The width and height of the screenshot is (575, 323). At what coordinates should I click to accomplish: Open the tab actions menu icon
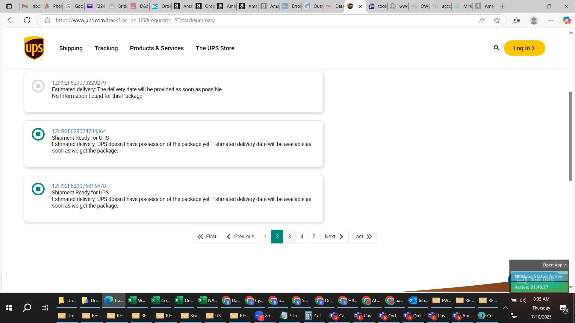coord(9,6)
